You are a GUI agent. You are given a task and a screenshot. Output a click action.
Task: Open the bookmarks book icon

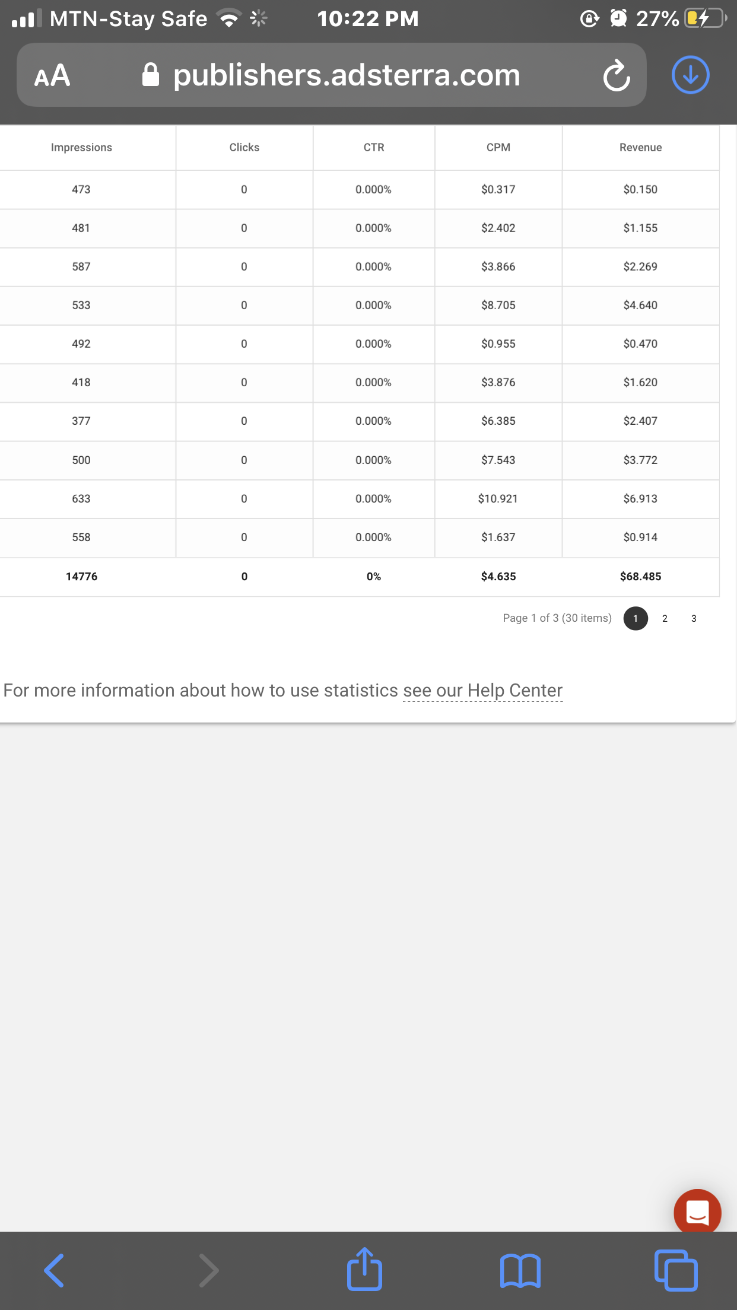[x=520, y=1271]
